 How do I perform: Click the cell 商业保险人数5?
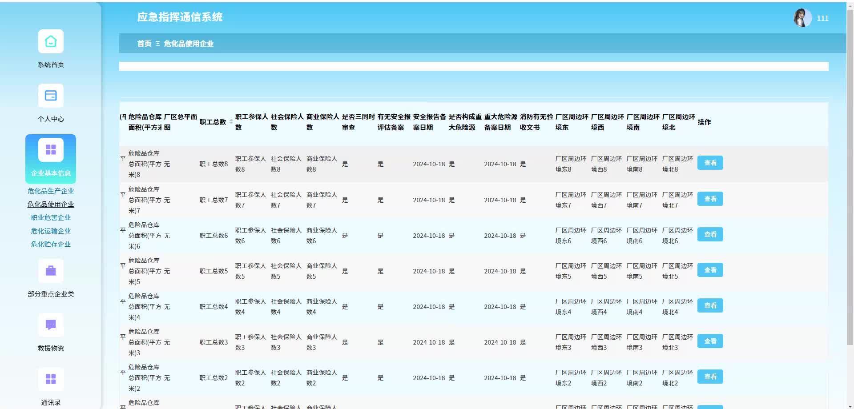coord(322,271)
